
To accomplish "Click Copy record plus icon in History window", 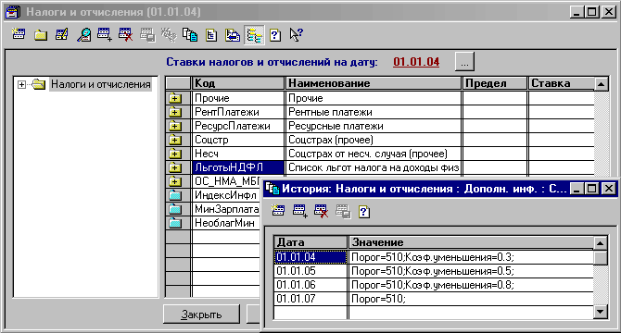I will tap(299, 211).
